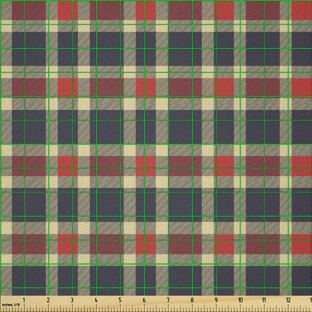Click the number 2 on the ruler
This screenshot has width=312, height=312.
click(48, 300)
